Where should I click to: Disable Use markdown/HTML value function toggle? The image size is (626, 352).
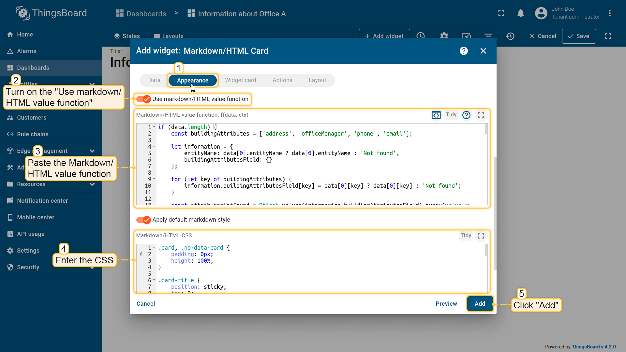[x=143, y=99]
